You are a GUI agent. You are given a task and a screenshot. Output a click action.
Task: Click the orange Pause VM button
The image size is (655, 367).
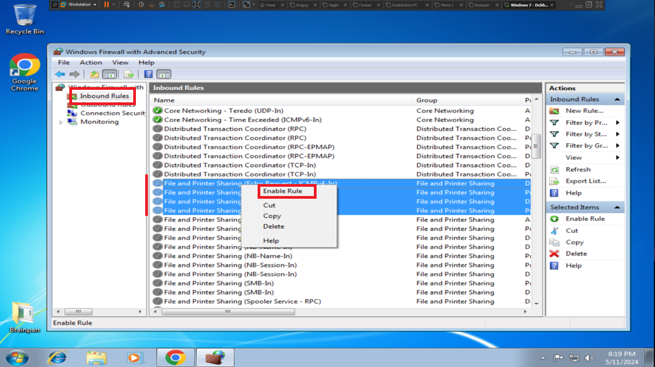point(106,4)
